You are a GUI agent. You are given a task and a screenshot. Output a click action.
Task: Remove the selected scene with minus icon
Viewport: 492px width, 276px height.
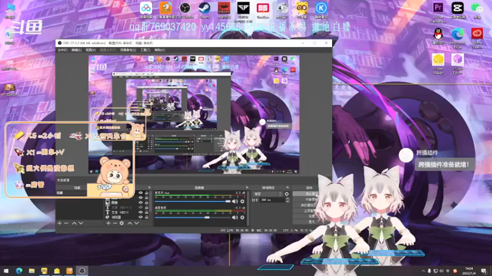click(66, 223)
